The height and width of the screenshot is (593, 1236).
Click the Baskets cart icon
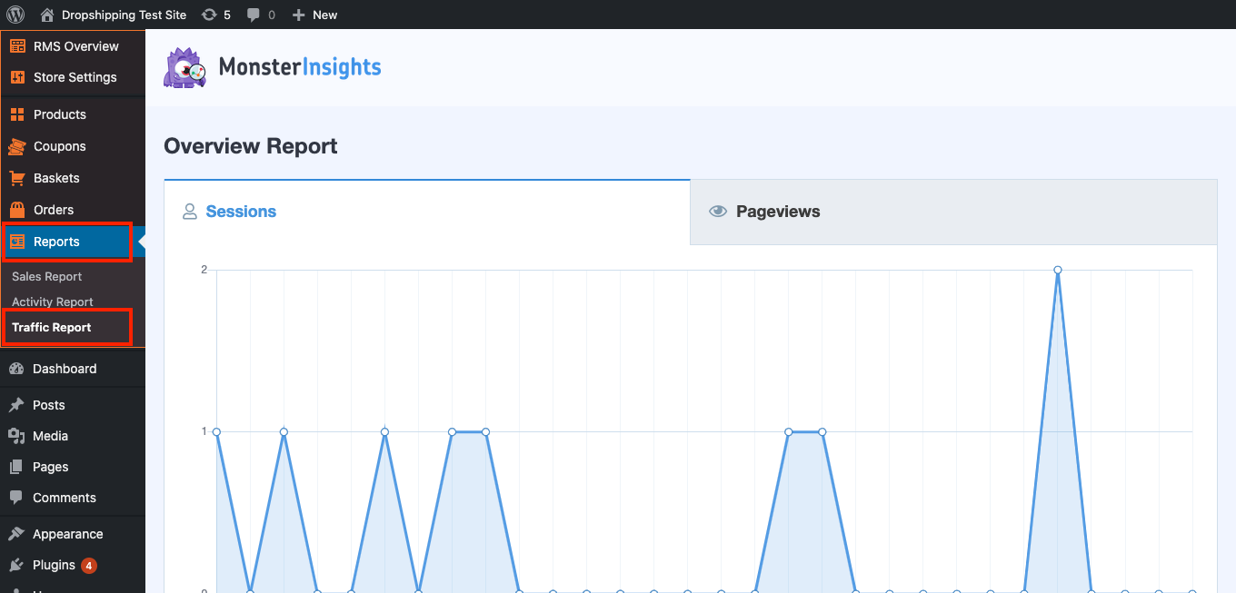[17, 178]
